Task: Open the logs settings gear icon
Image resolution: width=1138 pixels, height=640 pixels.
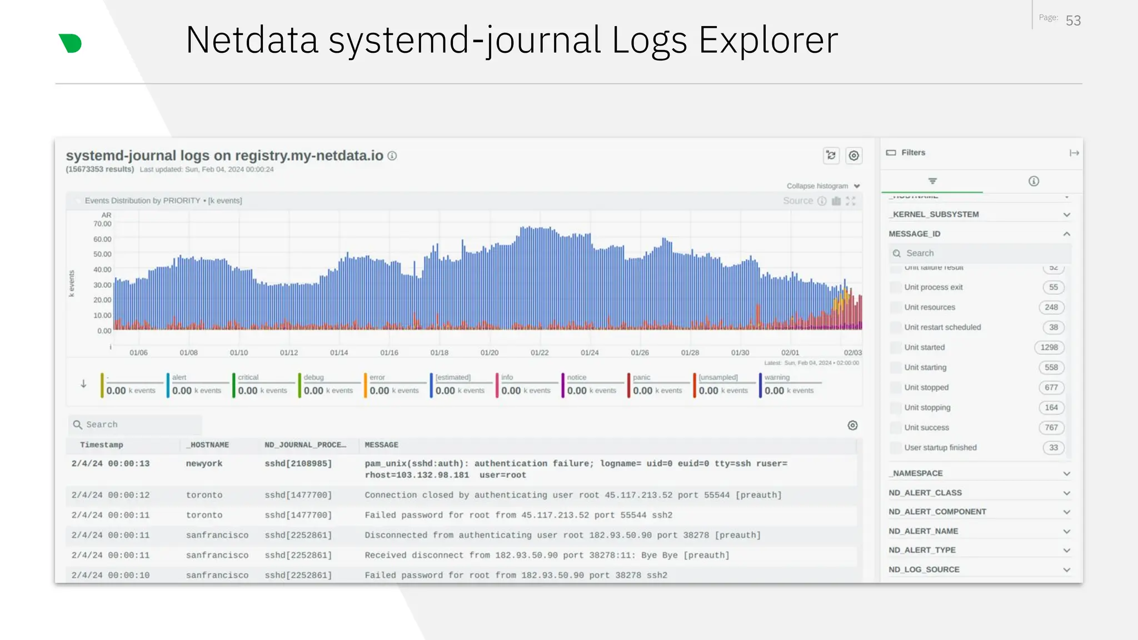Action: click(854, 156)
